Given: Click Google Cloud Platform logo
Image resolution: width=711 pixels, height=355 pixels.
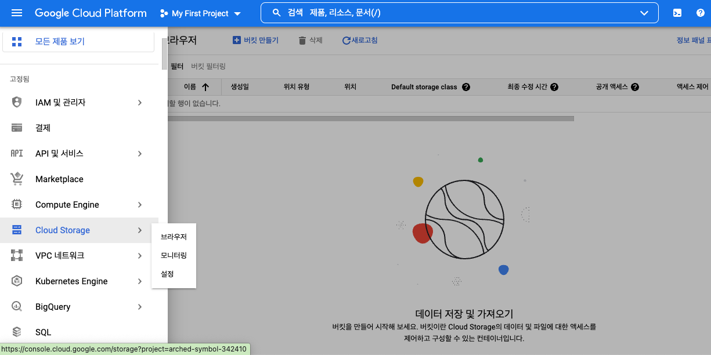Looking at the screenshot, I should coord(91,13).
